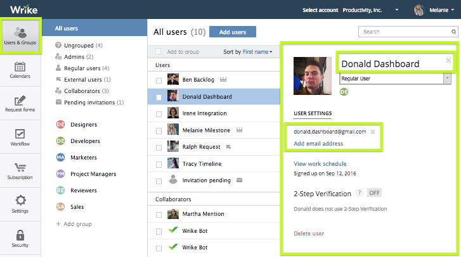Viewport: 461px width, 257px height.
Task: Click the Developers group badge icon
Action: (x=61, y=141)
